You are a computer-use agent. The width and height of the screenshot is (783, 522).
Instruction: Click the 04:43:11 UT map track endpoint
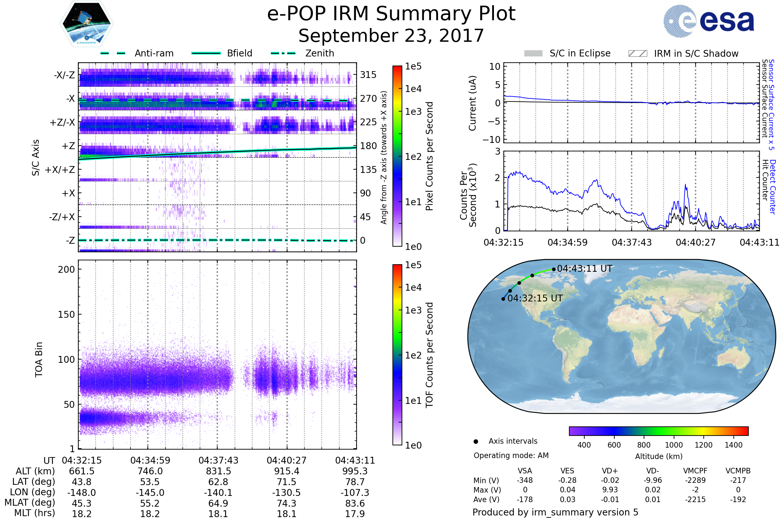pos(554,269)
